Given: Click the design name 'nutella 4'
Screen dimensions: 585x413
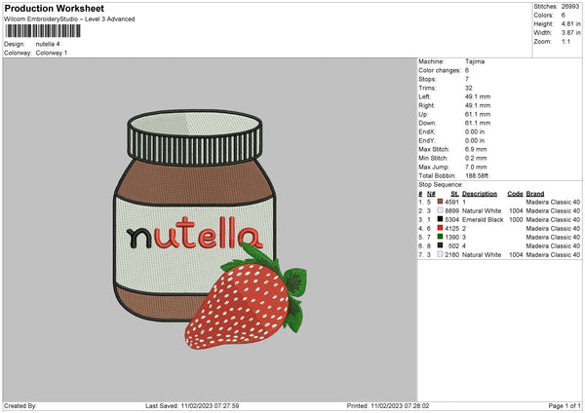Looking at the screenshot, I should [x=48, y=44].
